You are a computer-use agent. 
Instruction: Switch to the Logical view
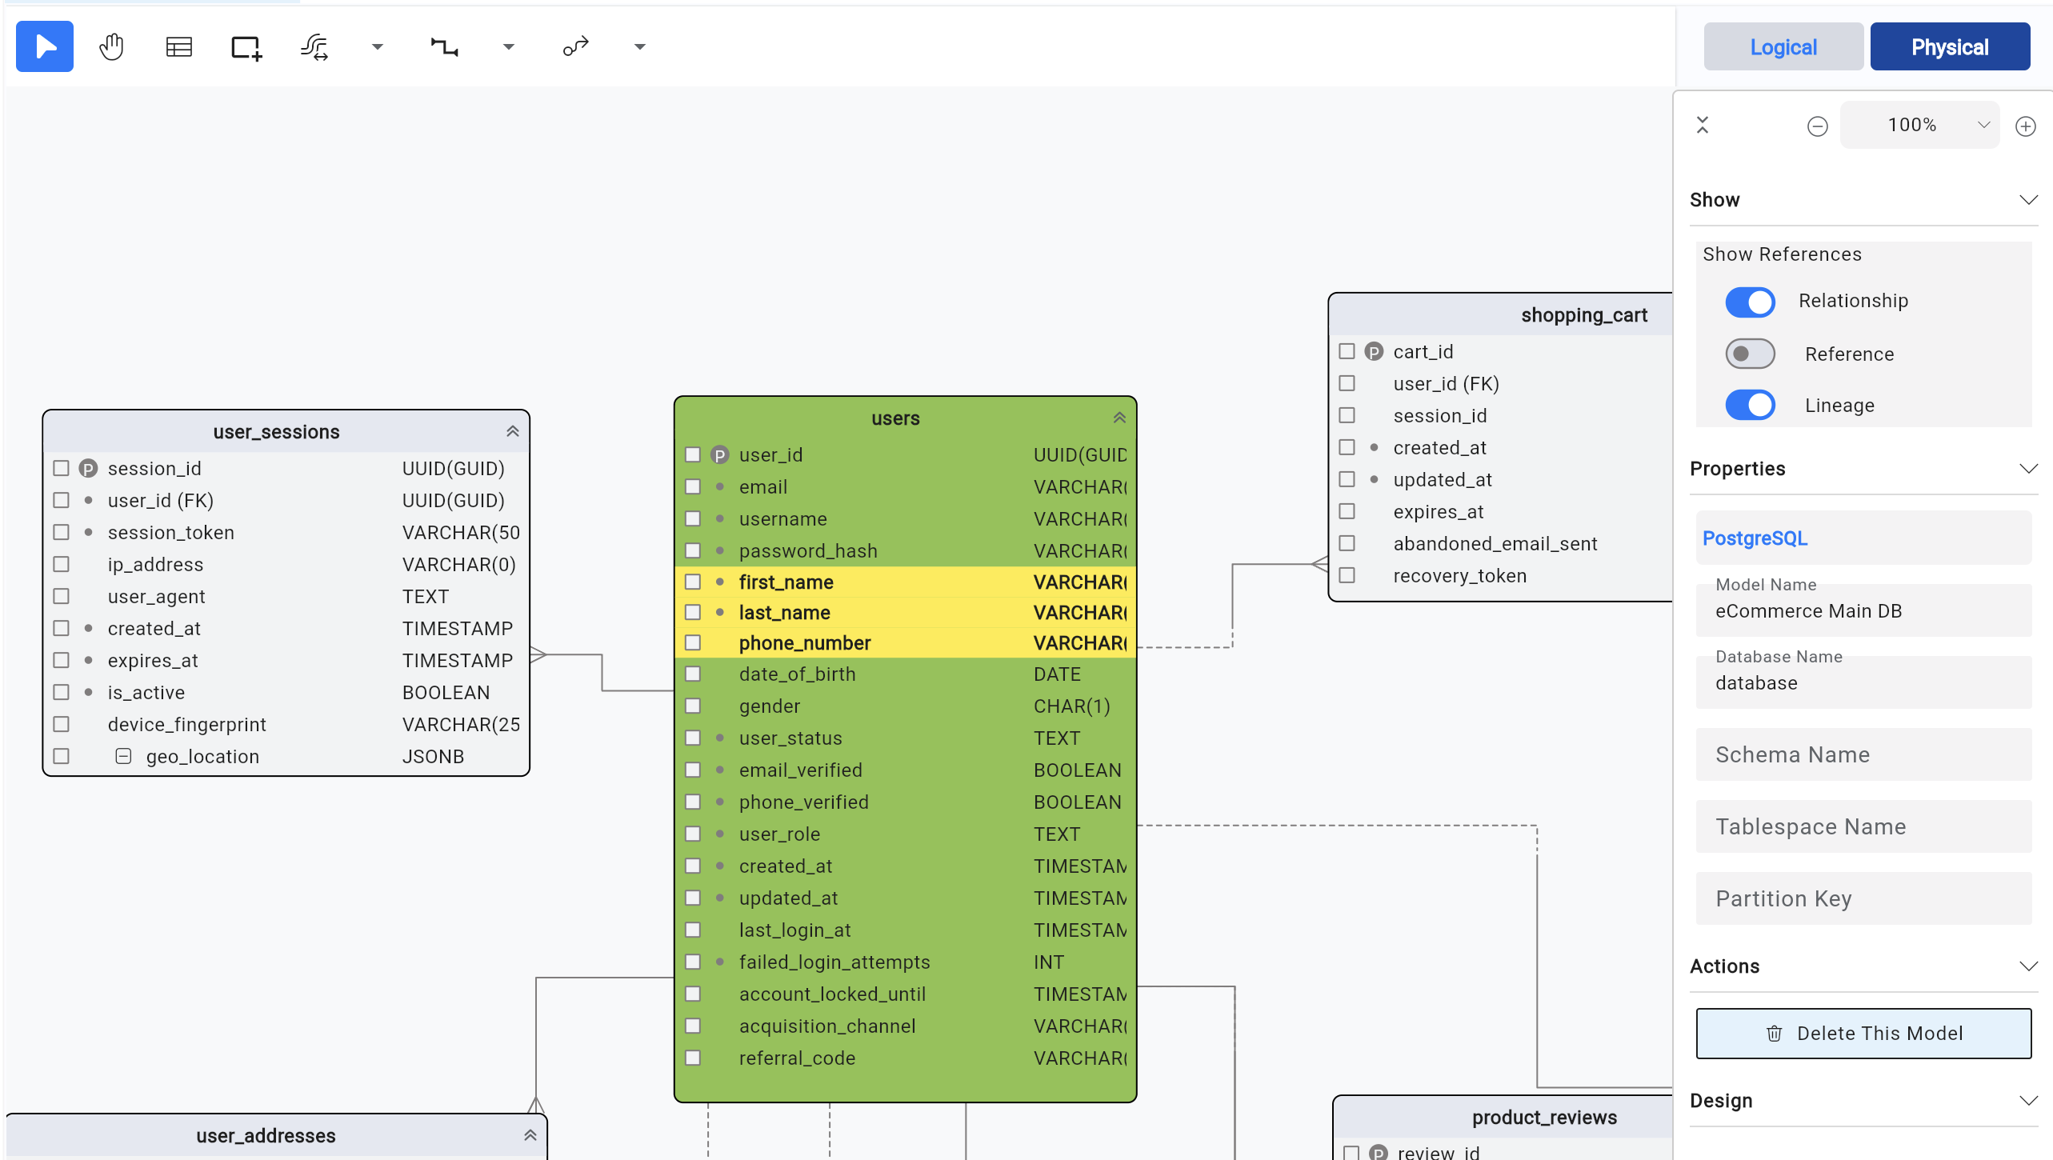[1783, 46]
